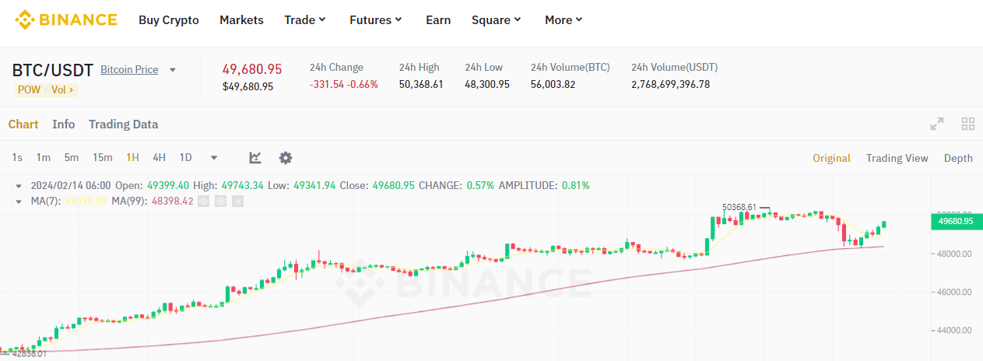Click the red last price 49,680.95
Image resolution: width=983 pixels, height=361 pixels.
(252, 69)
